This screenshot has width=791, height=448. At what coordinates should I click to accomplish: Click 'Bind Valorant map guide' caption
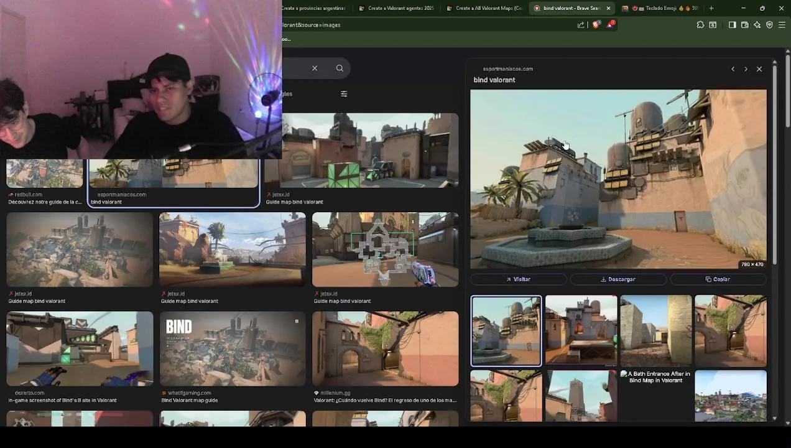190,401
